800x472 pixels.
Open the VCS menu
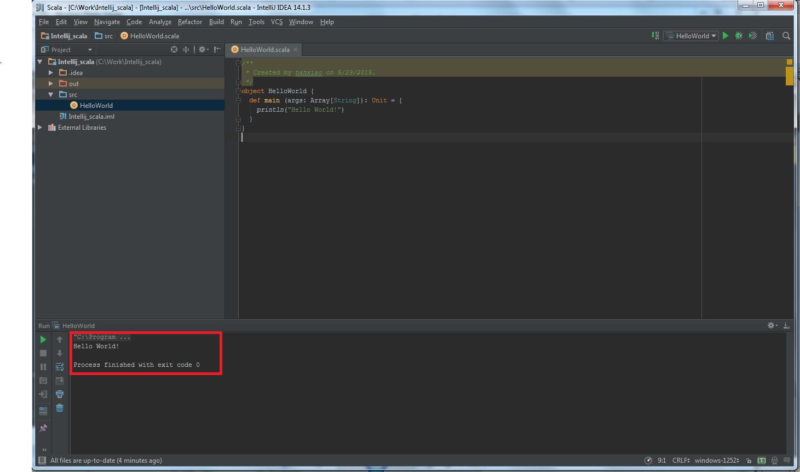277,22
